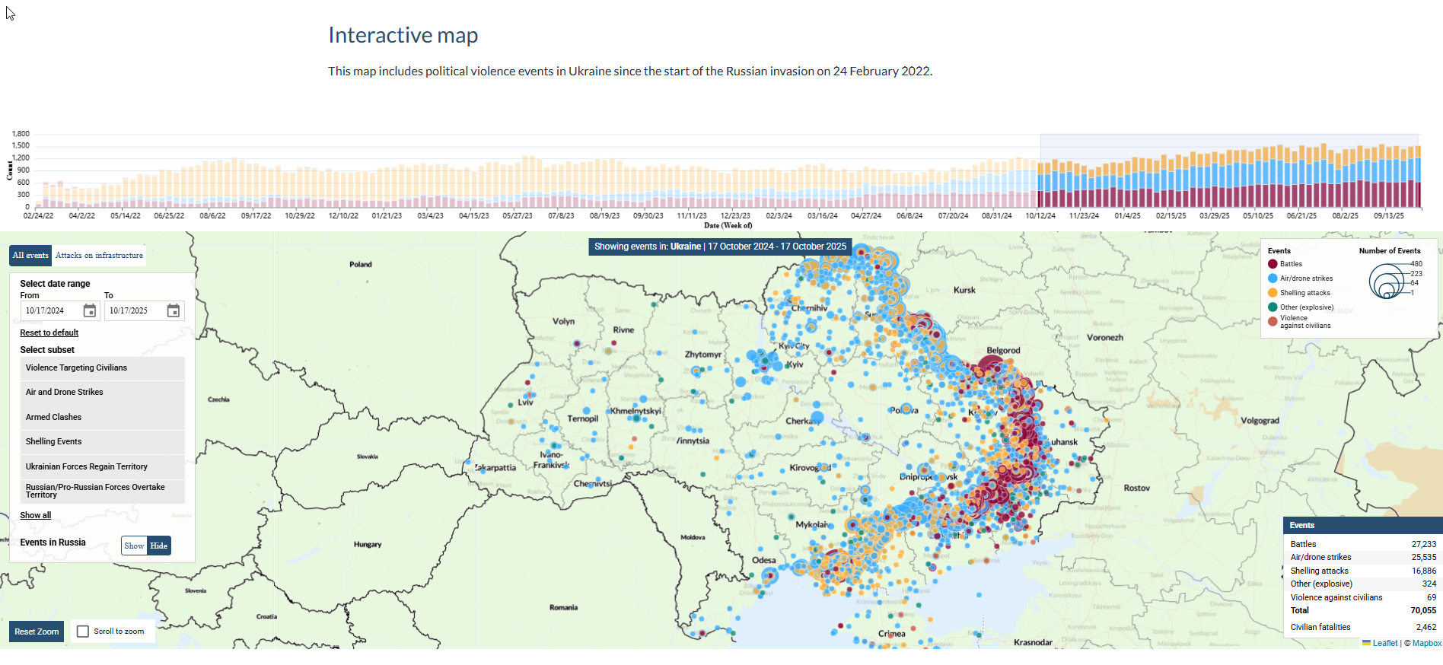Viewport: 1443px width, 665px height.
Task: Click the Show all link
Action: [36, 516]
